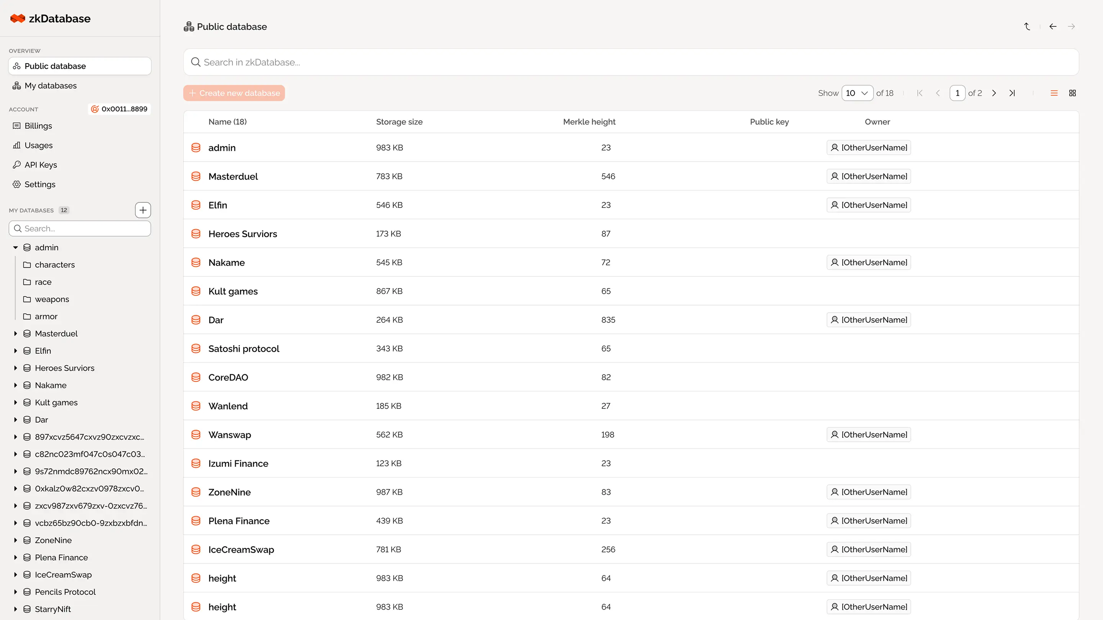Viewport: 1103px width, 620px height.
Task: Click the IceCreamSwap row database icon
Action: coord(196,550)
